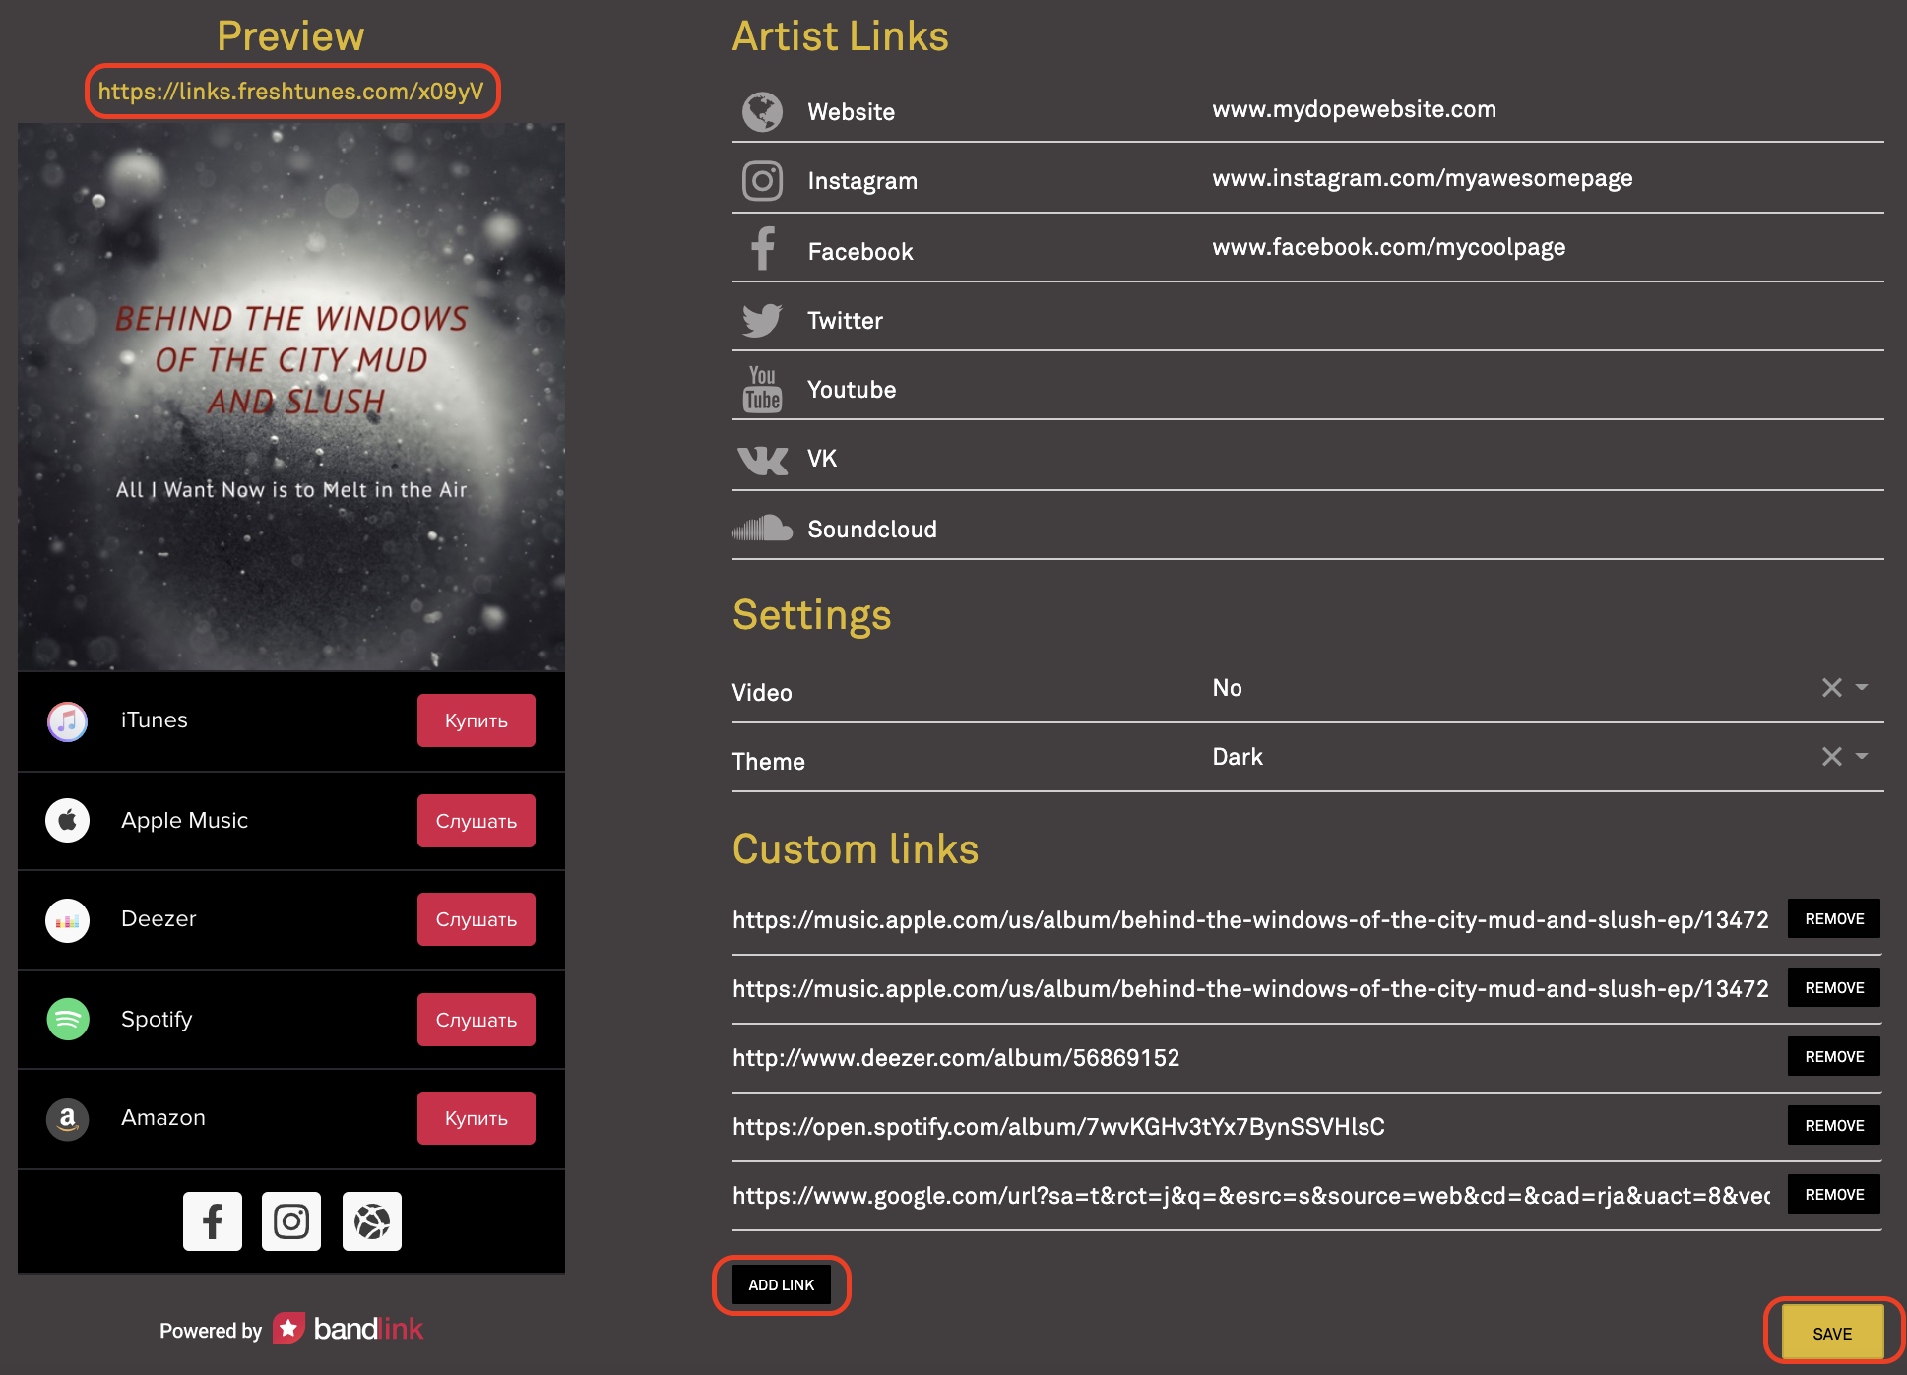The image size is (1907, 1375).
Task: Click the iTunes Купить button
Action: point(477,720)
